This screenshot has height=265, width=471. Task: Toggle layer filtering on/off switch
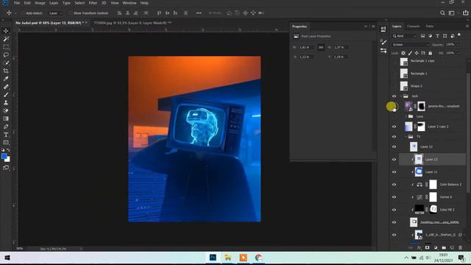point(459,35)
